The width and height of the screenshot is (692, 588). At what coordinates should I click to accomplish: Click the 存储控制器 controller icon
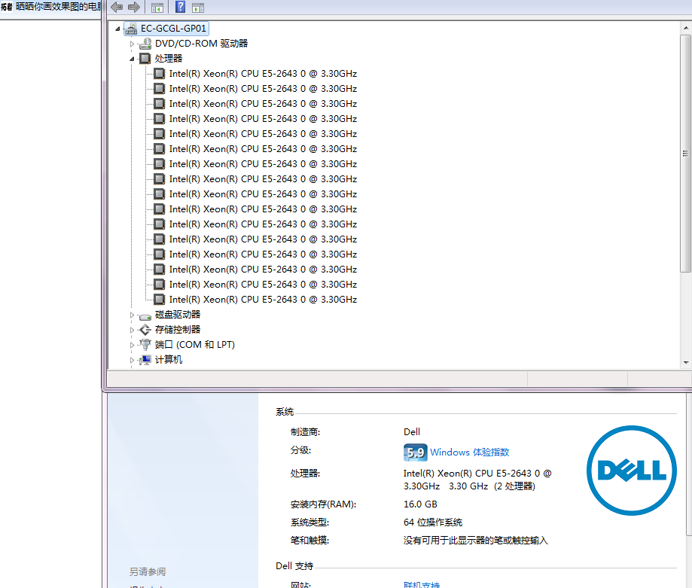tap(145, 330)
